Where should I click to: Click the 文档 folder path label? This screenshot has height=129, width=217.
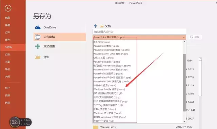coord(108,26)
